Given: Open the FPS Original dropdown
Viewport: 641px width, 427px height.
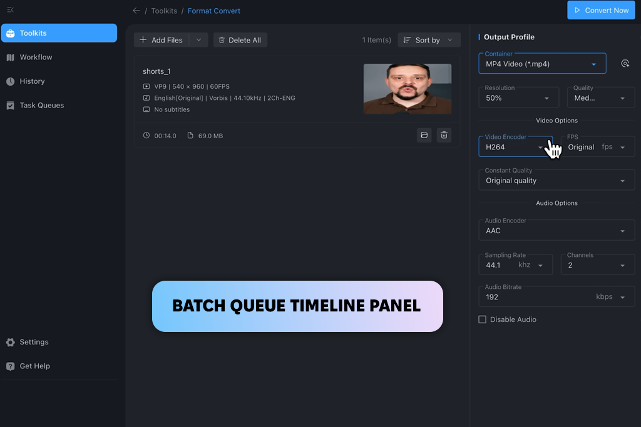Looking at the screenshot, I should 598,147.
